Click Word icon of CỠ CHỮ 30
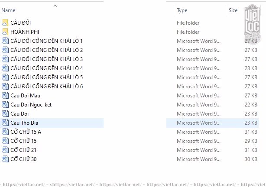Image resolution: width=266 pixels, height=187 pixels. pos(5,159)
